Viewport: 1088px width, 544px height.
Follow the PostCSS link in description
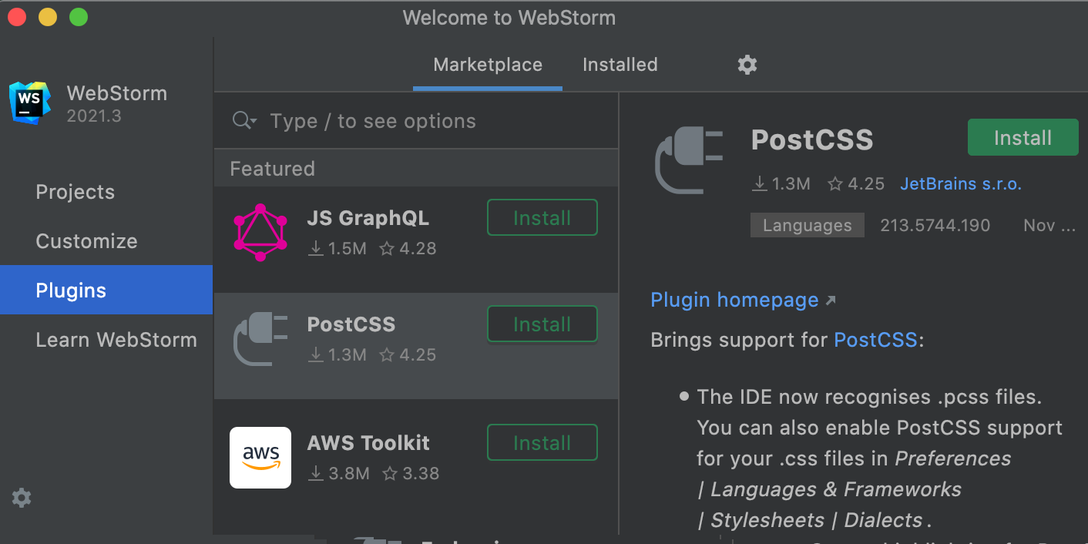875,340
